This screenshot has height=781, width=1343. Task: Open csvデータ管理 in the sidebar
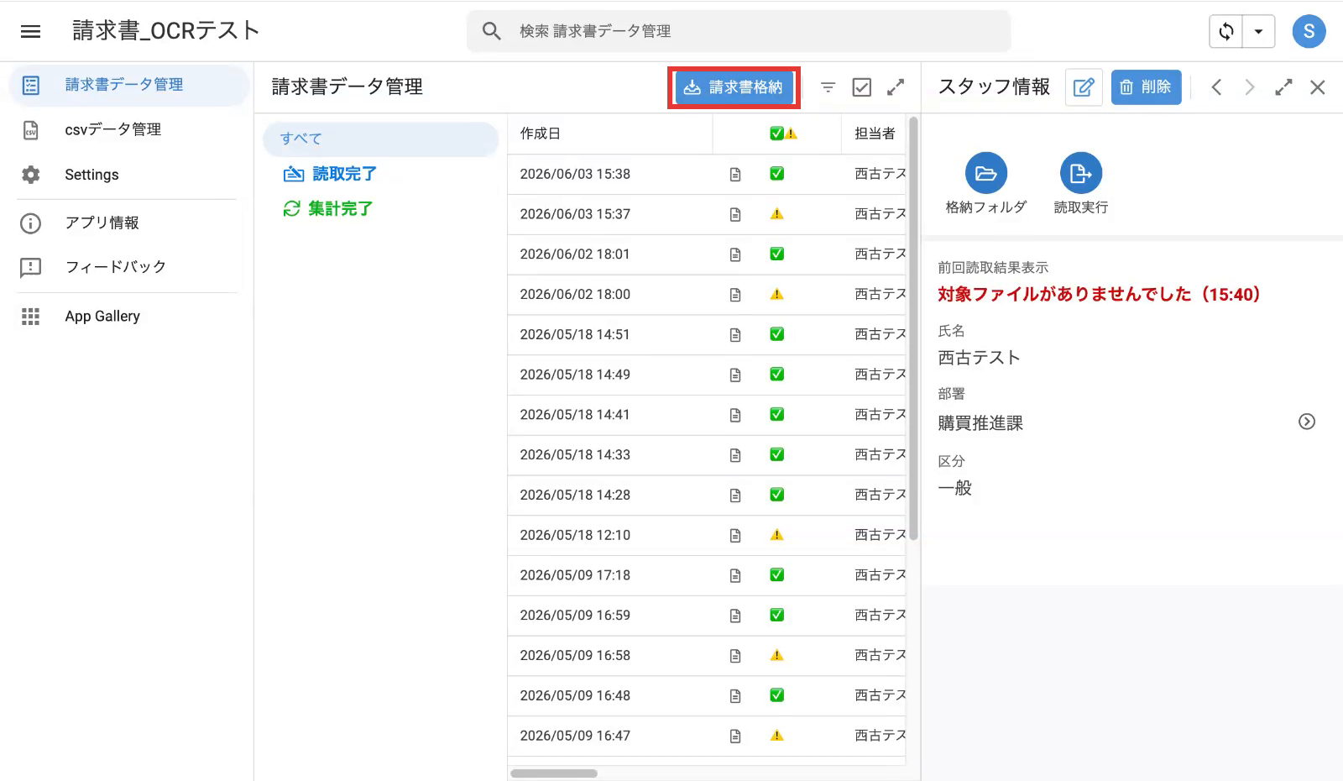tap(129, 129)
